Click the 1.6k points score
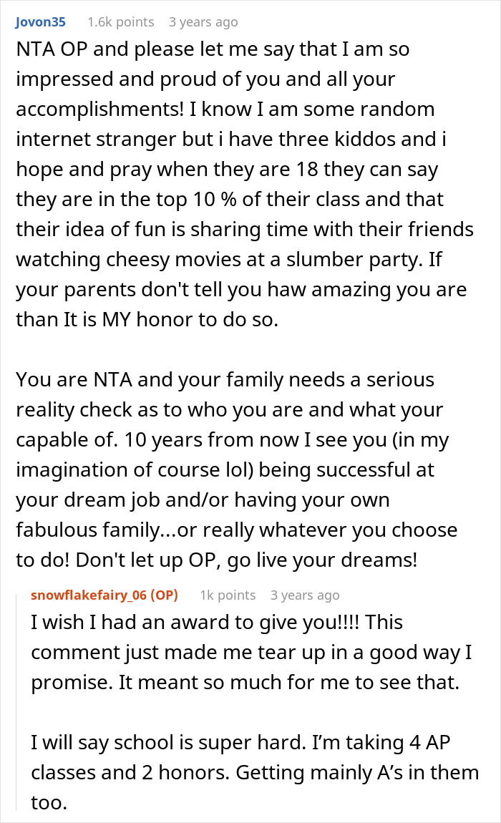Image resolution: width=501 pixels, height=823 pixels. (120, 22)
